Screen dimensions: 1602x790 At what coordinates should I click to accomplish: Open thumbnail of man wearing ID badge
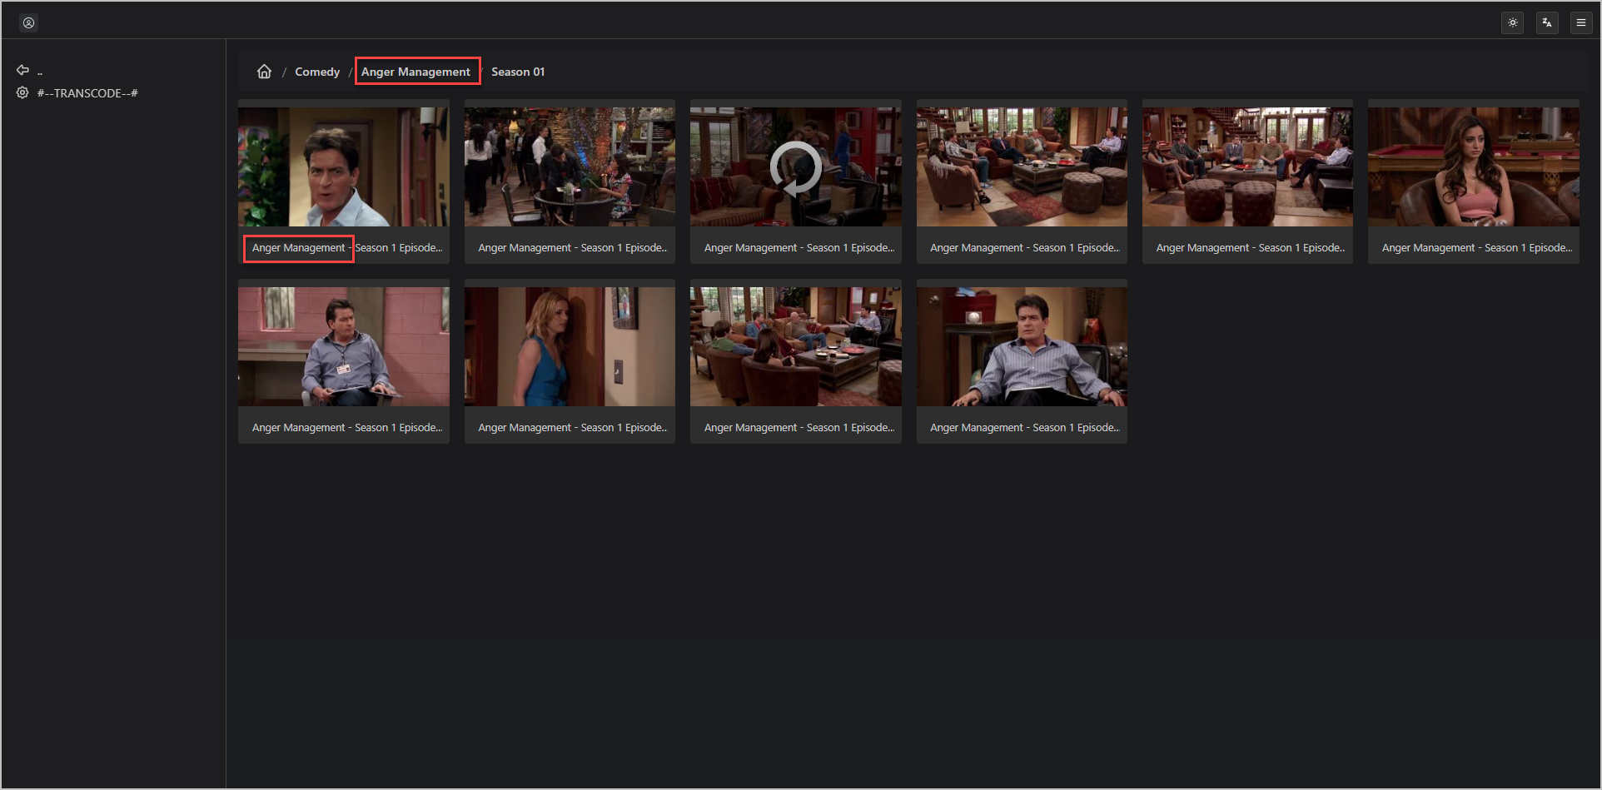pyautogui.click(x=344, y=346)
